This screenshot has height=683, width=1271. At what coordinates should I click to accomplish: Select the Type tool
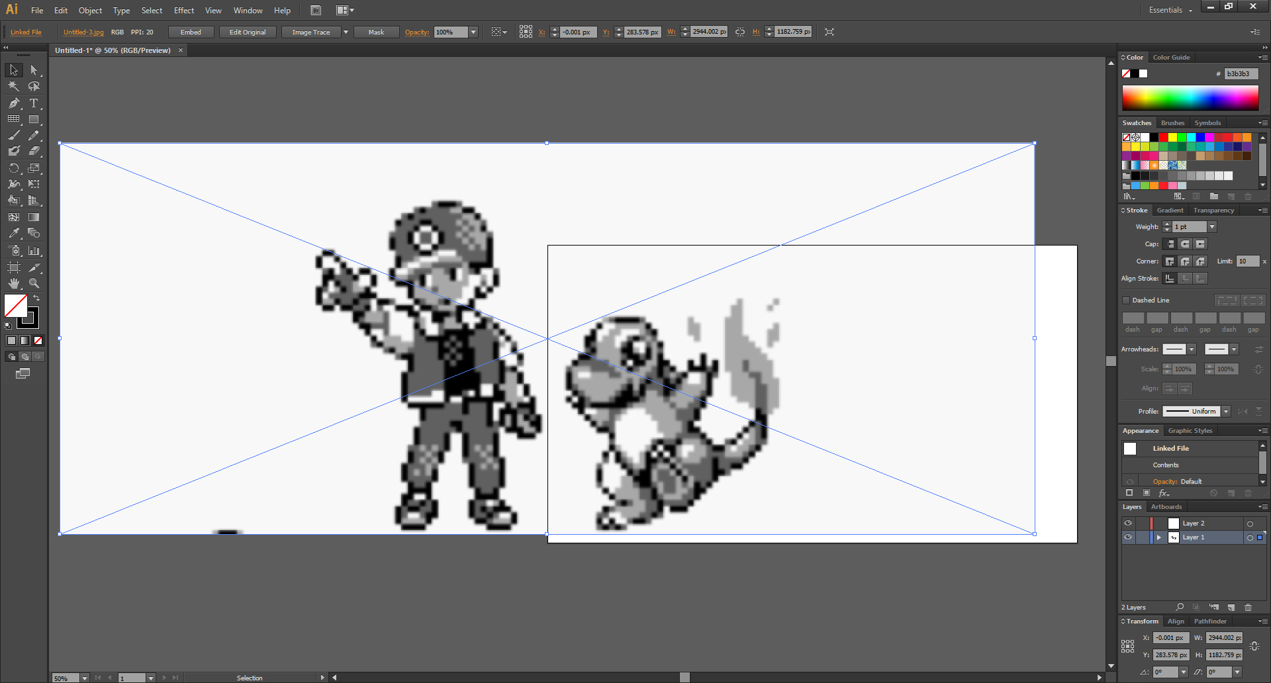(x=34, y=103)
